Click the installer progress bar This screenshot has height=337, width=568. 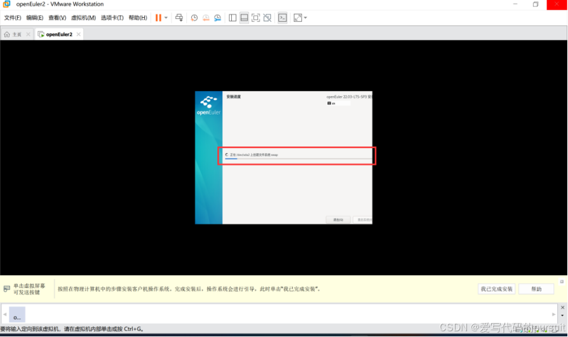(298, 159)
